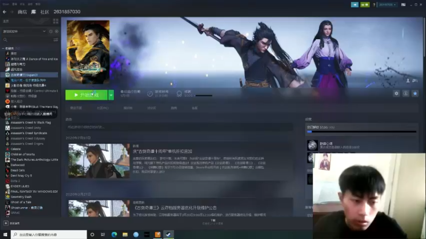Click the green play game button

[86, 95]
